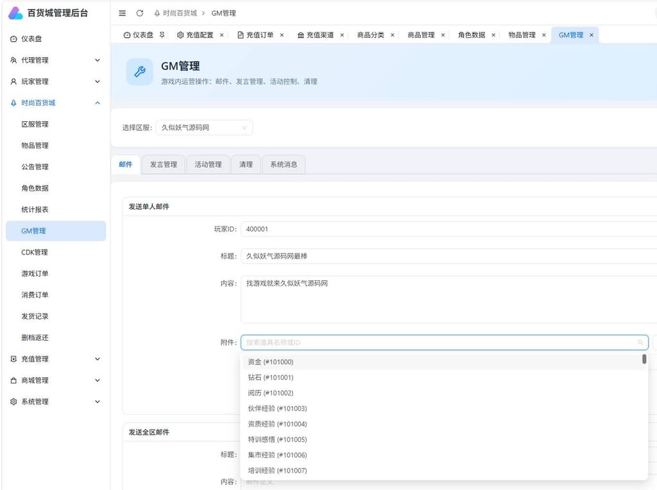Close the 充值订单 tab
Viewport: 657px width, 490px height.
coord(282,35)
